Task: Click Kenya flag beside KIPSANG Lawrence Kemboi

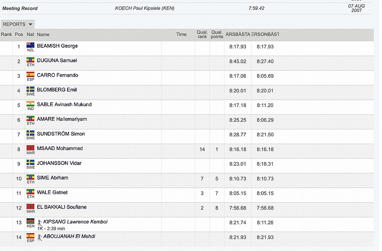Action: pyautogui.click(x=31, y=221)
